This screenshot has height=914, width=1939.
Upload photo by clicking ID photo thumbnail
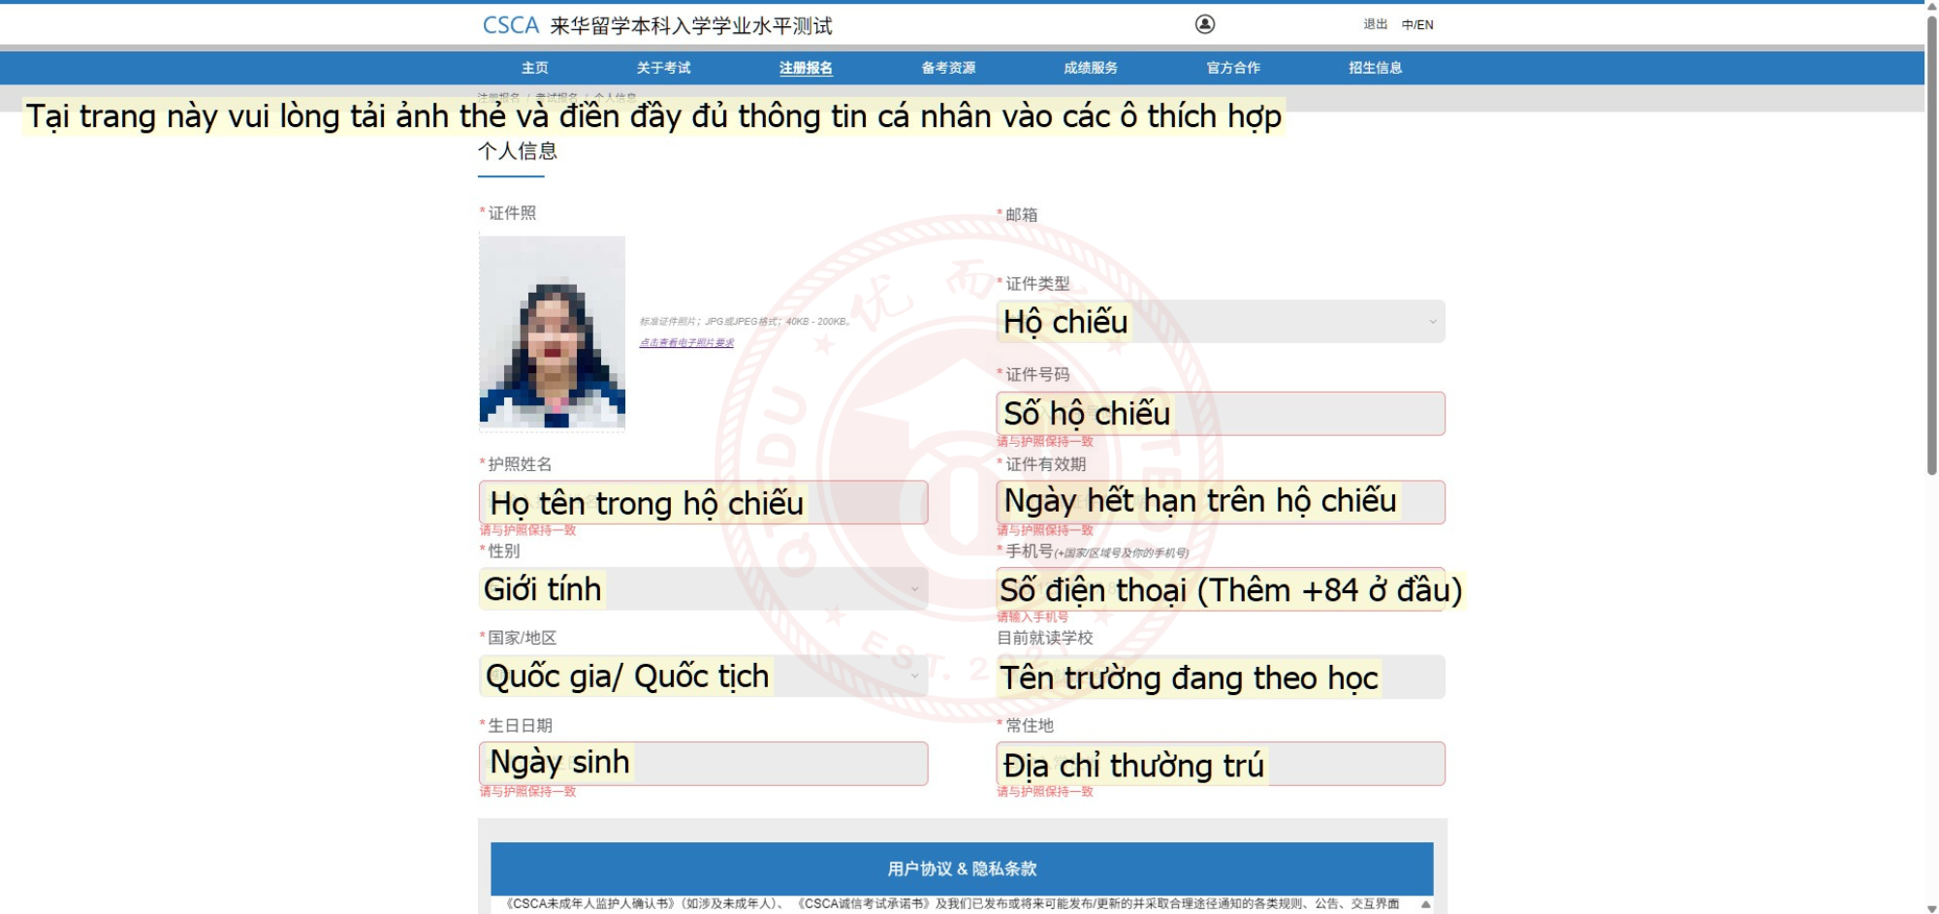click(552, 331)
